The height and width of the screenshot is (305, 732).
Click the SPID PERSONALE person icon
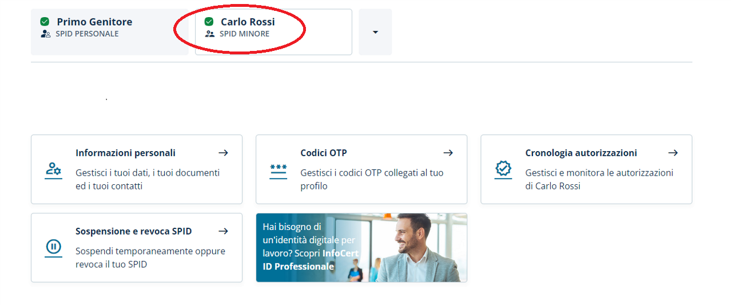pos(46,34)
